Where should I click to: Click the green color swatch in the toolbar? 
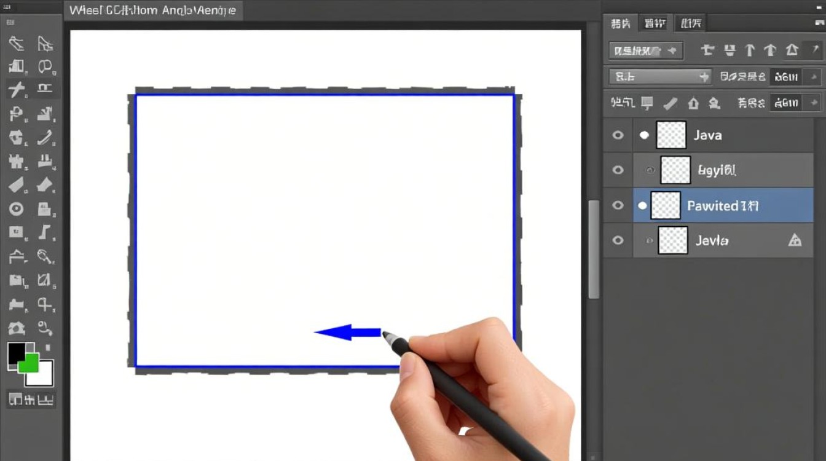pos(29,363)
